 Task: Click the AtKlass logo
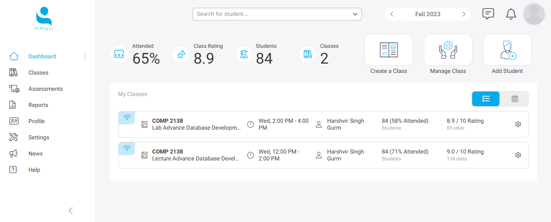[x=44, y=19]
